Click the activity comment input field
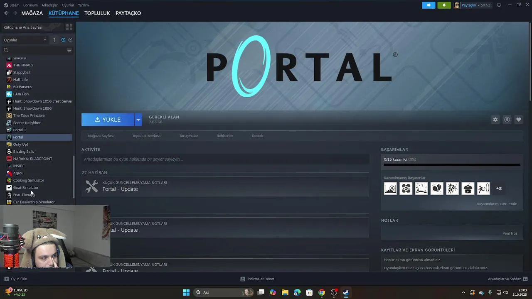The image size is (532, 299). tap(225, 159)
